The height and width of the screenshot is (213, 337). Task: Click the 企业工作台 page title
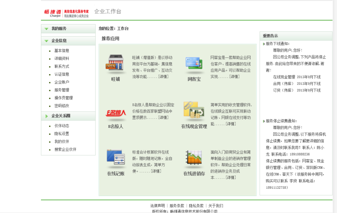[108, 11]
